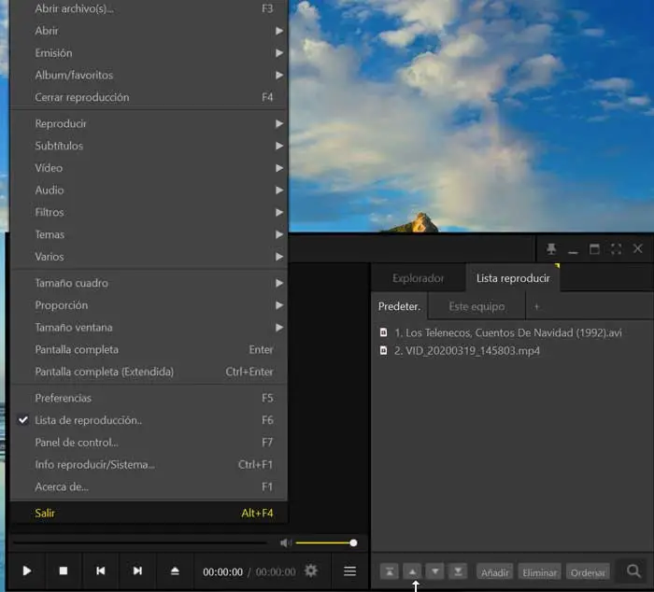Switch the player to fullscreen mode icon
This screenshot has width=654, height=592.
click(x=616, y=249)
